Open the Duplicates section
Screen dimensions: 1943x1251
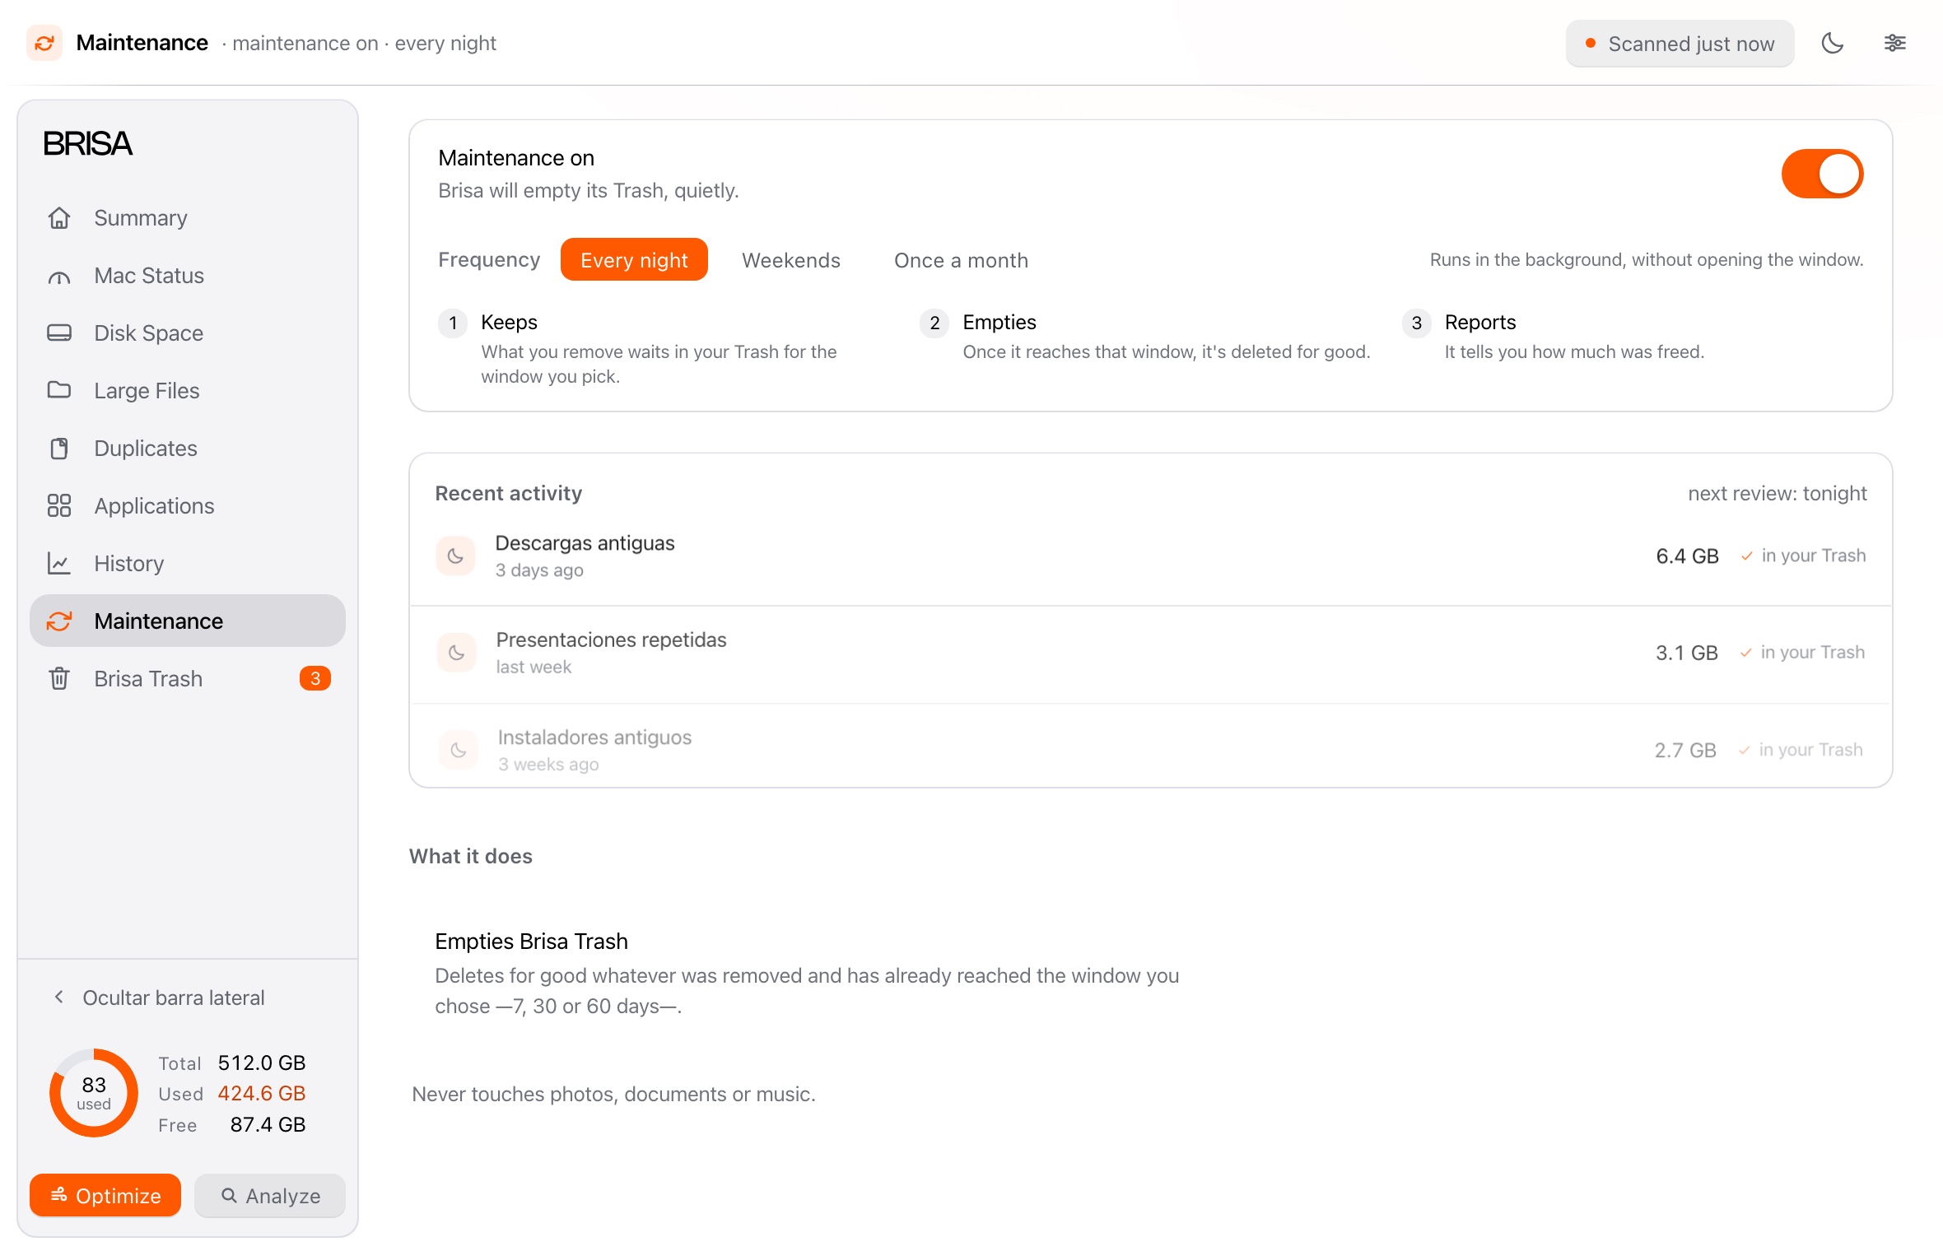click(188, 449)
